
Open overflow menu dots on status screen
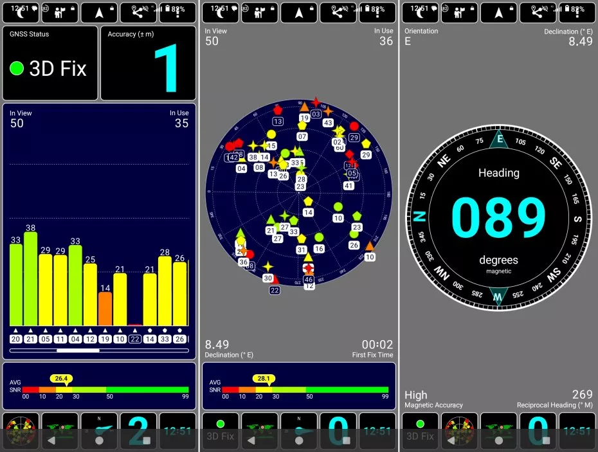point(177,13)
